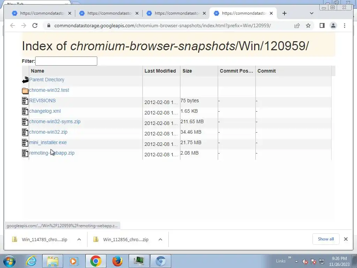Open the Windows Start menu

[9, 261]
